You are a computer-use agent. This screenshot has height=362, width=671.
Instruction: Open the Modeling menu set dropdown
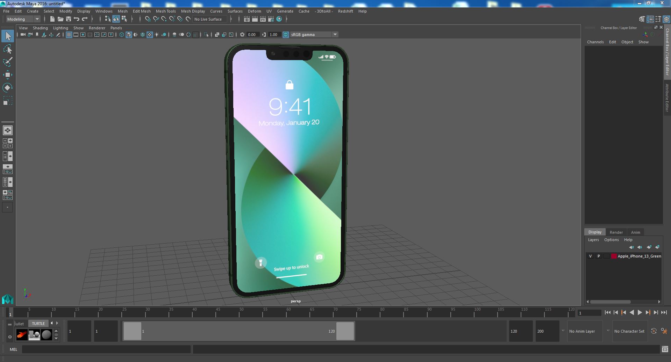pos(23,19)
